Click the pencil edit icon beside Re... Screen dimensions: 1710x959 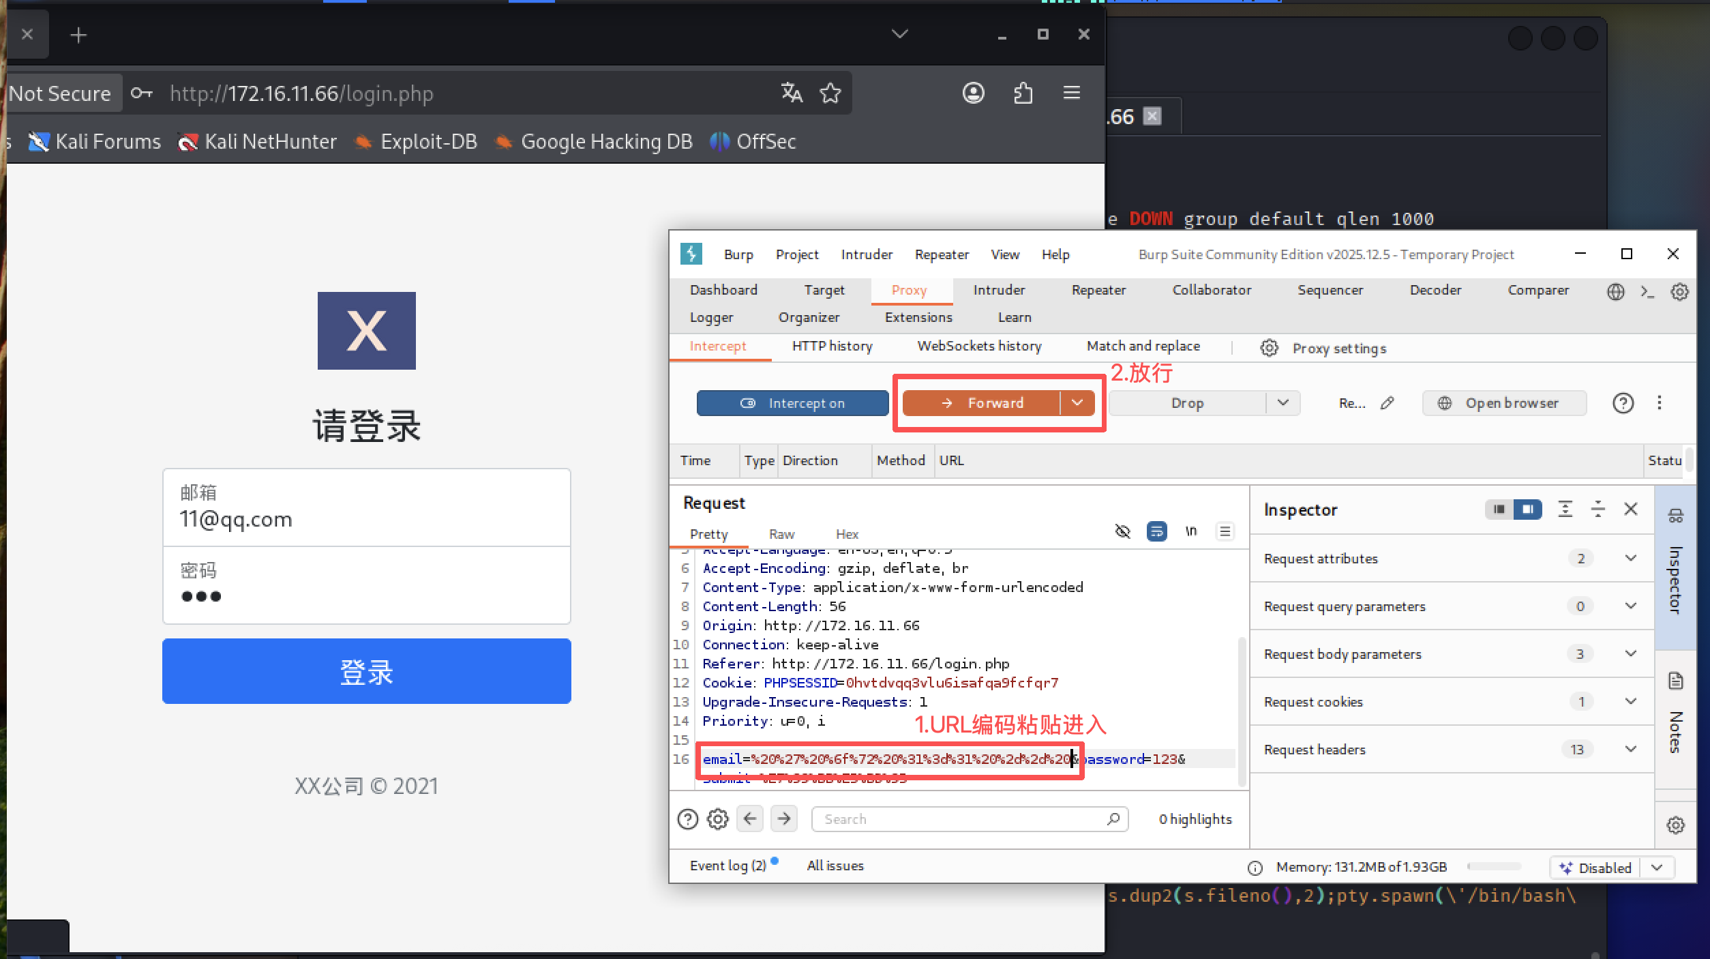(x=1387, y=403)
